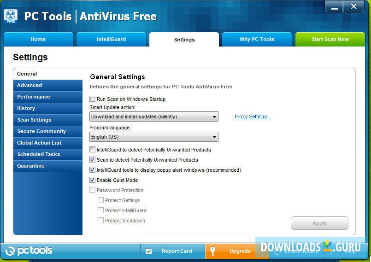The height and width of the screenshot is (262, 371).
Task: Tick the Protect IntelliGuard checkbox
Action: point(100,210)
